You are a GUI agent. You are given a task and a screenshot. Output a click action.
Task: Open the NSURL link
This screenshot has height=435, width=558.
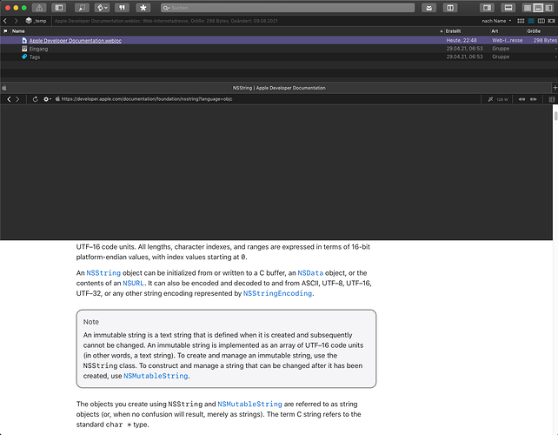133,284
